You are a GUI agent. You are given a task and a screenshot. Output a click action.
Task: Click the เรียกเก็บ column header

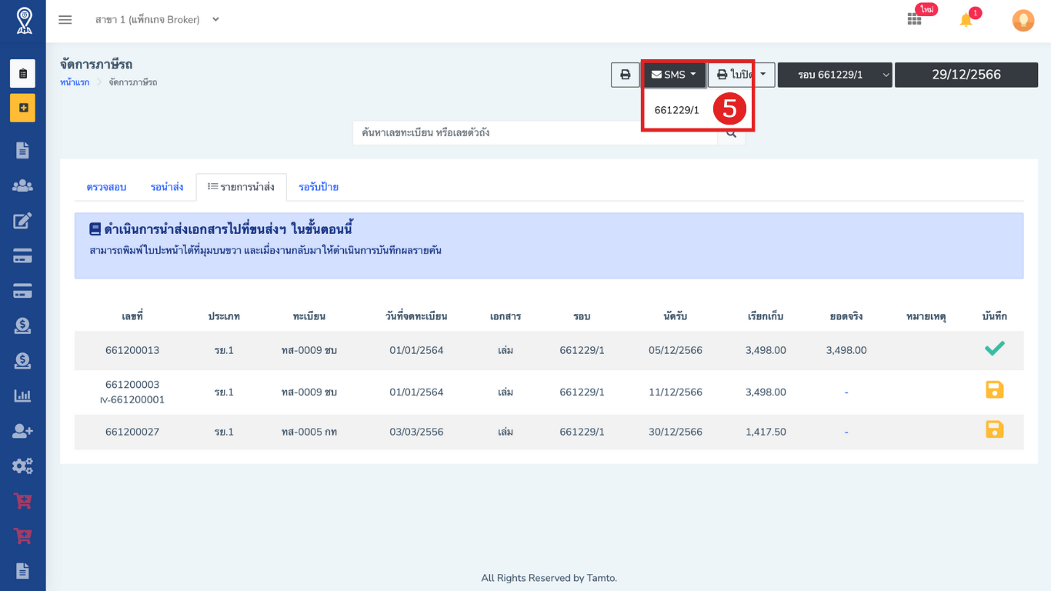(766, 316)
